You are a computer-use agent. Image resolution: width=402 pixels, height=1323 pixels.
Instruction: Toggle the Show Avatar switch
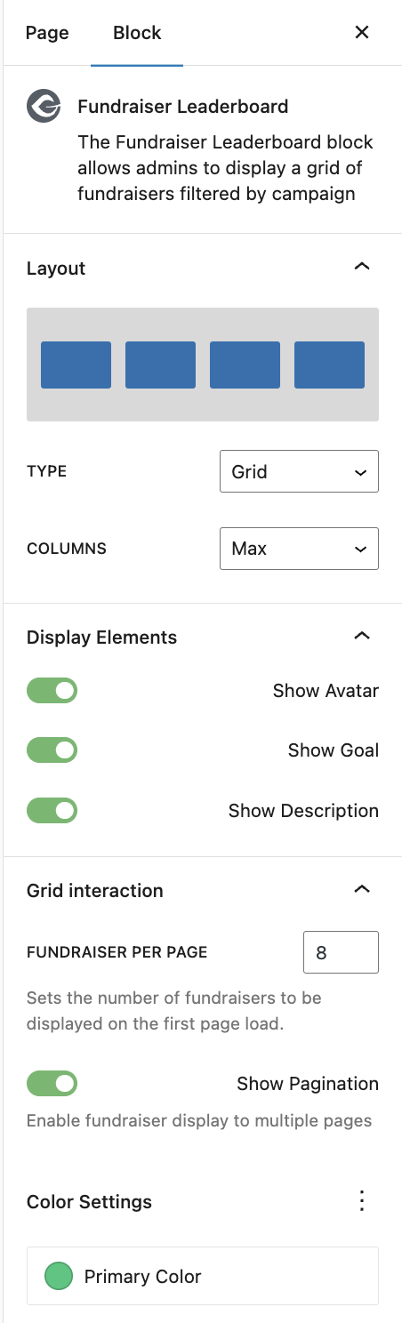click(52, 691)
